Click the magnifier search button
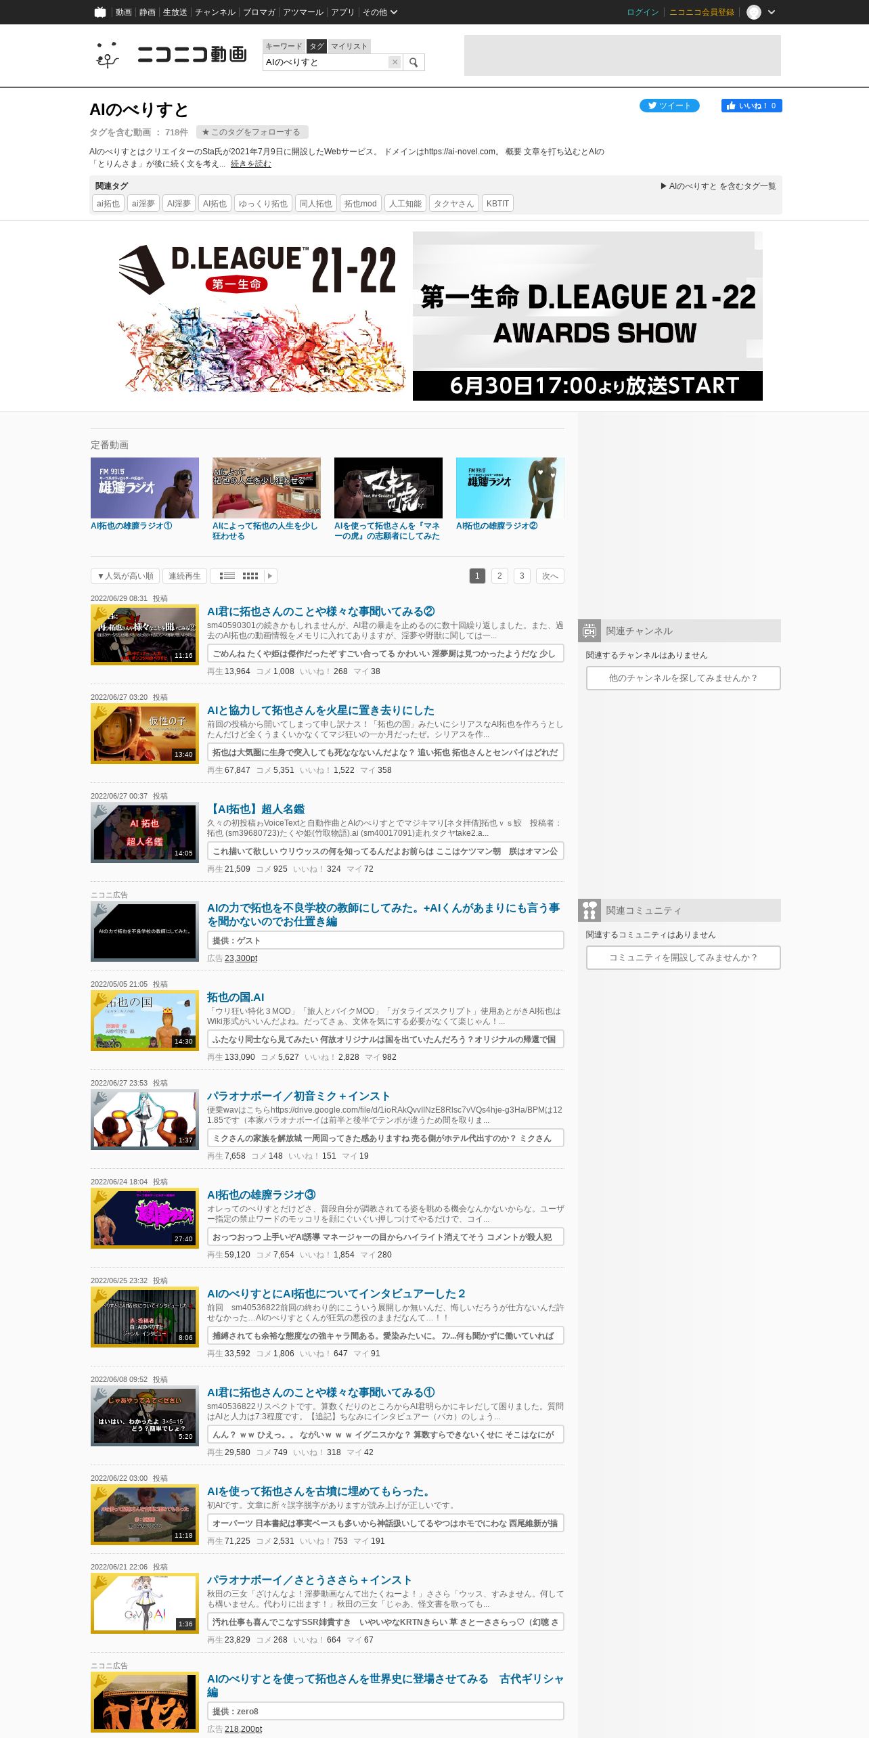 pos(414,62)
